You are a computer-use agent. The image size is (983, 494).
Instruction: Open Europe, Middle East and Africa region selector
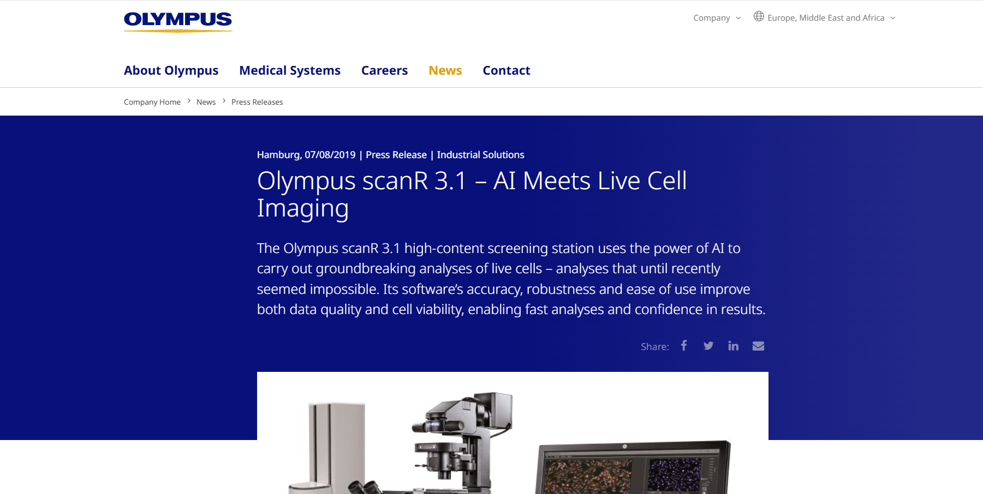pyautogui.click(x=825, y=18)
